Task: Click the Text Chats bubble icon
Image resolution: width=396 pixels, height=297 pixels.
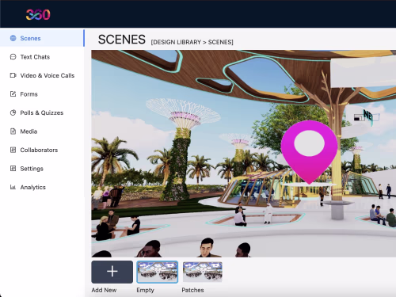Action: coord(13,57)
